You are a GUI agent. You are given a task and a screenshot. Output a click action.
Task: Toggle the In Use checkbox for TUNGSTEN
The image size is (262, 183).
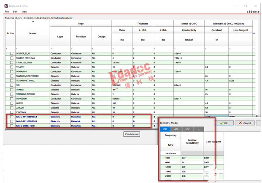point(11,98)
